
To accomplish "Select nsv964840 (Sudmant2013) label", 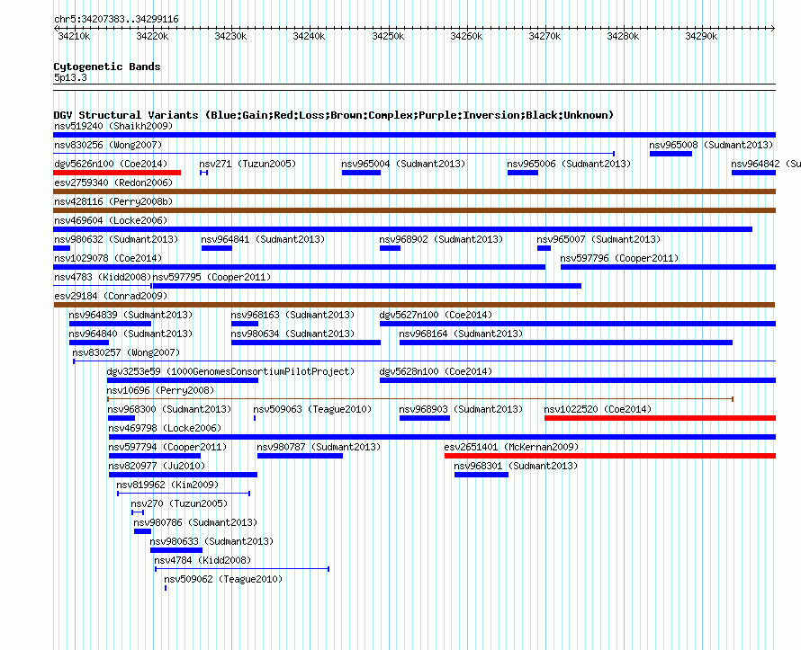I will pos(130,334).
